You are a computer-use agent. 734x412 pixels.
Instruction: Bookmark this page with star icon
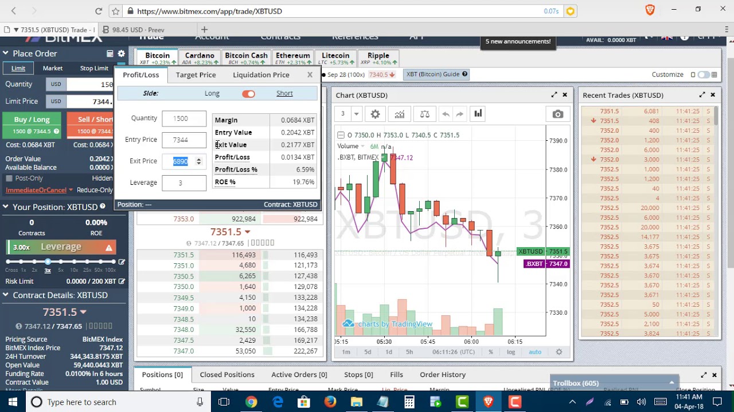click(x=115, y=11)
